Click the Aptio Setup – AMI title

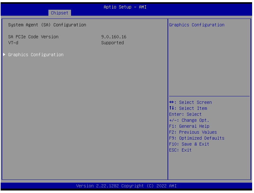coord(125,7)
